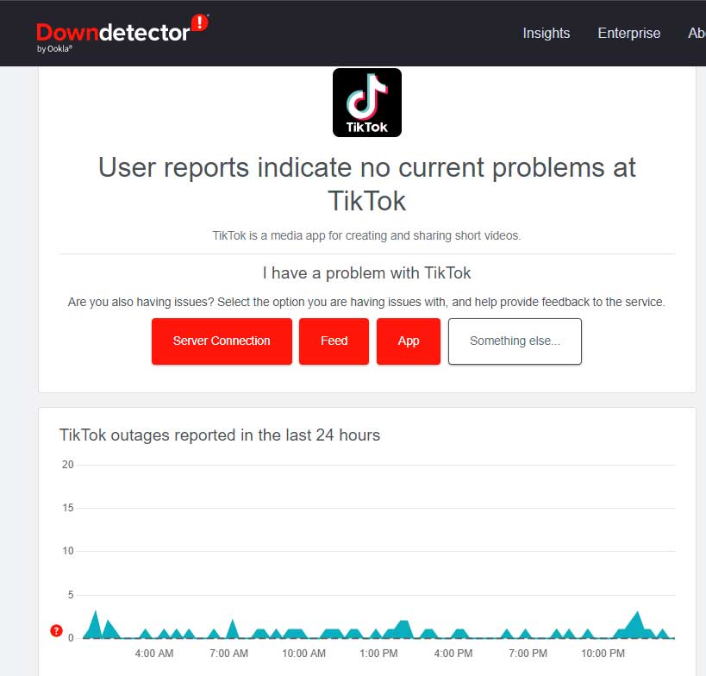Click the 'User reports indicate no current problems' heading

coord(367,185)
